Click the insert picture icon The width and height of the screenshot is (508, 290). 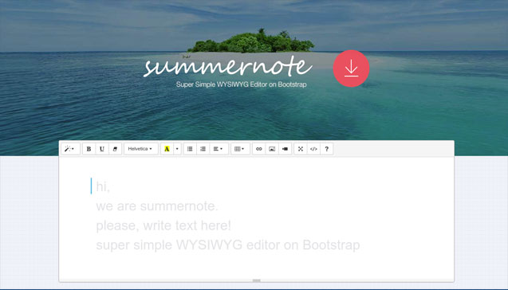272,149
